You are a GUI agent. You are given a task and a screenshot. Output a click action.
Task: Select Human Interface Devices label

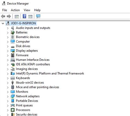pyautogui.click(x=33, y=60)
